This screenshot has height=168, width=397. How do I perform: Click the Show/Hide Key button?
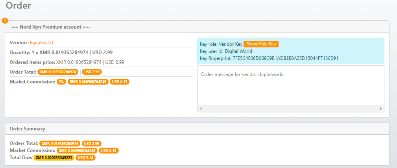point(261,44)
